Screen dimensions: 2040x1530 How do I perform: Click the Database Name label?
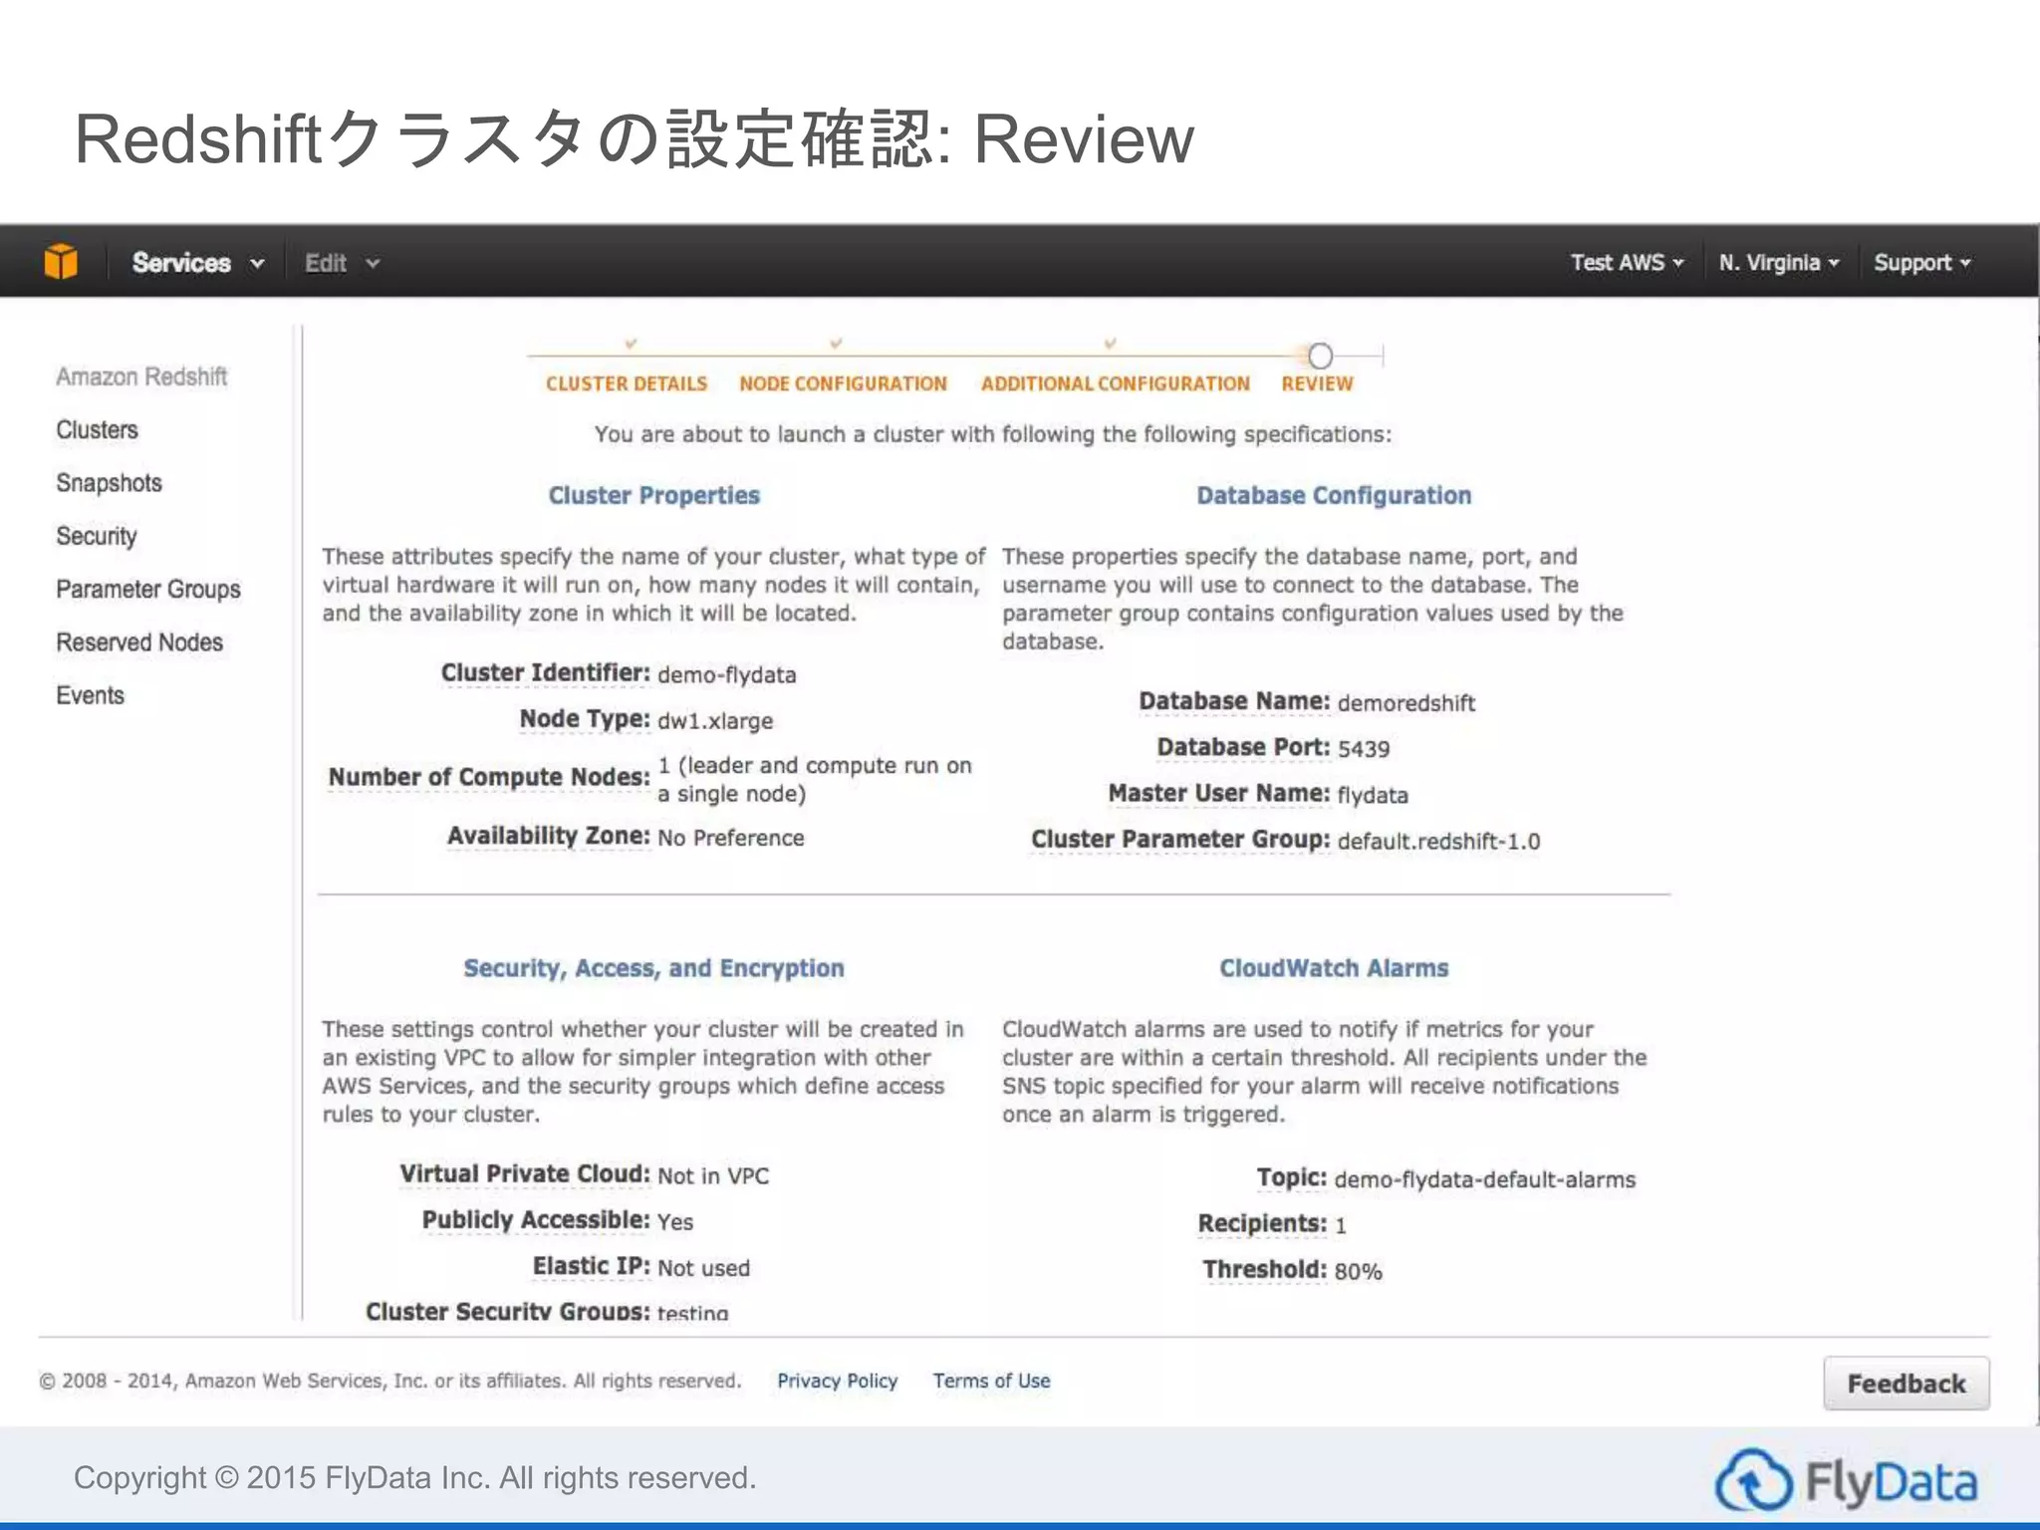pos(1234,701)
